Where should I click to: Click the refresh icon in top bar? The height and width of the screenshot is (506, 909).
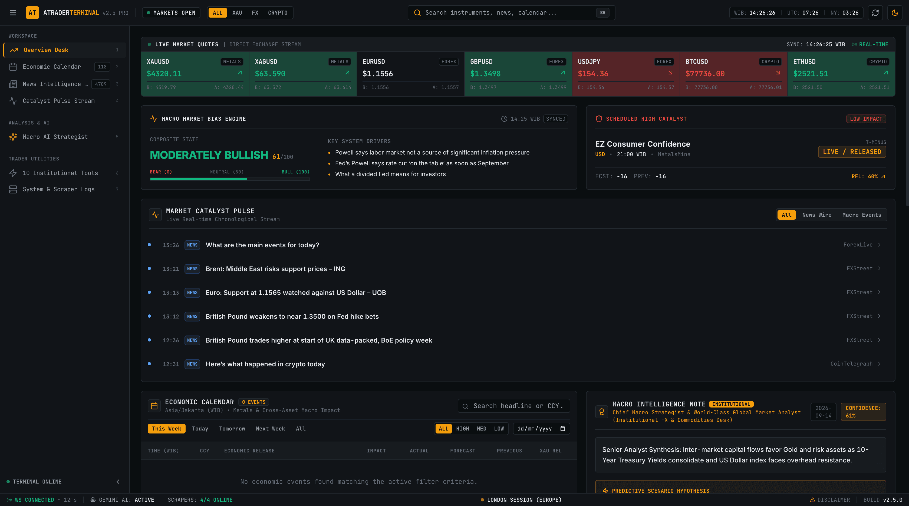[x=875, y=13]
